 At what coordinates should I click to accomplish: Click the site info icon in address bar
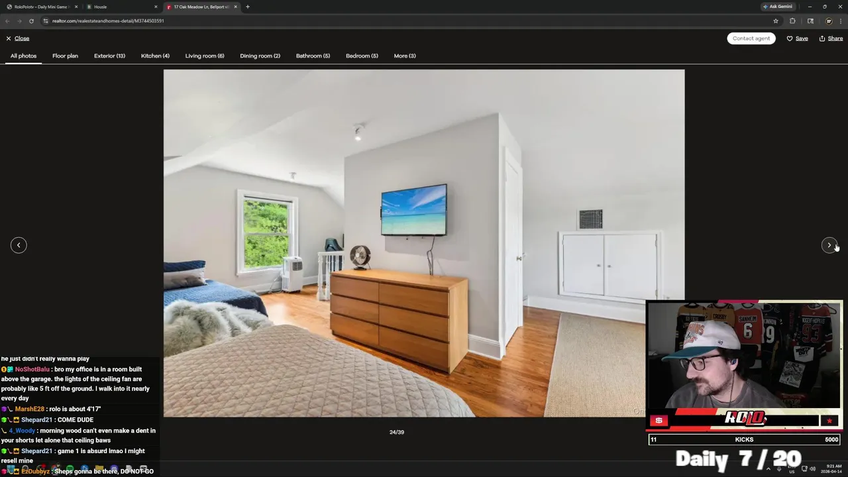click(x=46, y=21)
